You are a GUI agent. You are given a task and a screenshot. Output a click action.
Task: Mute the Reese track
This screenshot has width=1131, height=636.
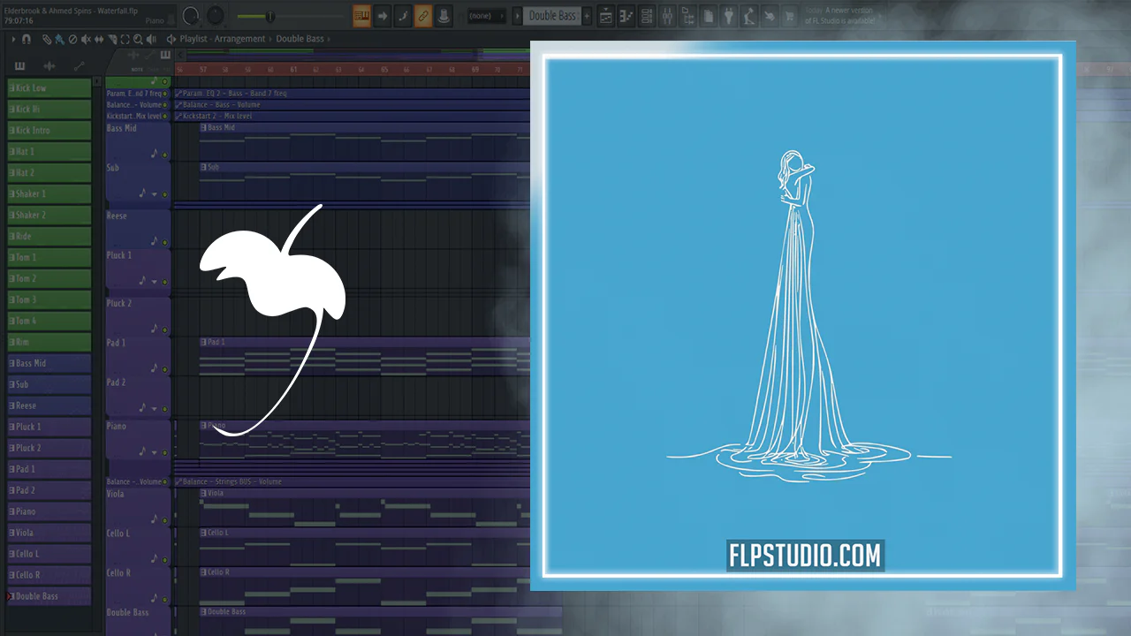[x=165, y=241]
